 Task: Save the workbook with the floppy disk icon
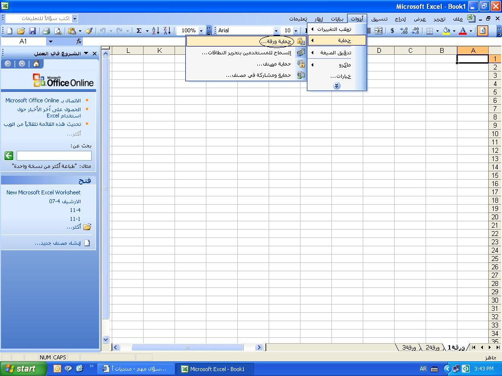(x=32, y=31)
